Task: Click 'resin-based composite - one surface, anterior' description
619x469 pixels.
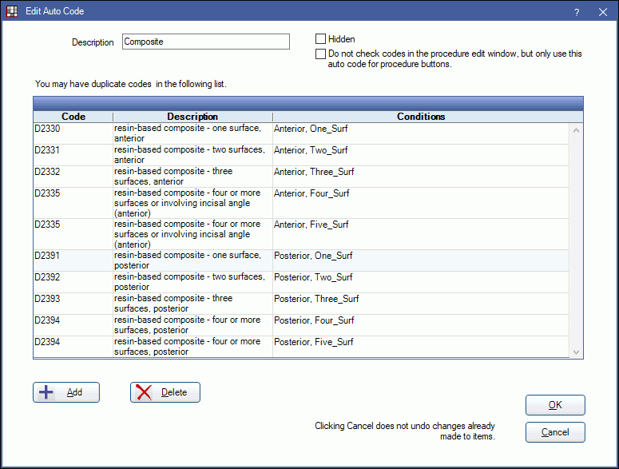Action: 192,133
